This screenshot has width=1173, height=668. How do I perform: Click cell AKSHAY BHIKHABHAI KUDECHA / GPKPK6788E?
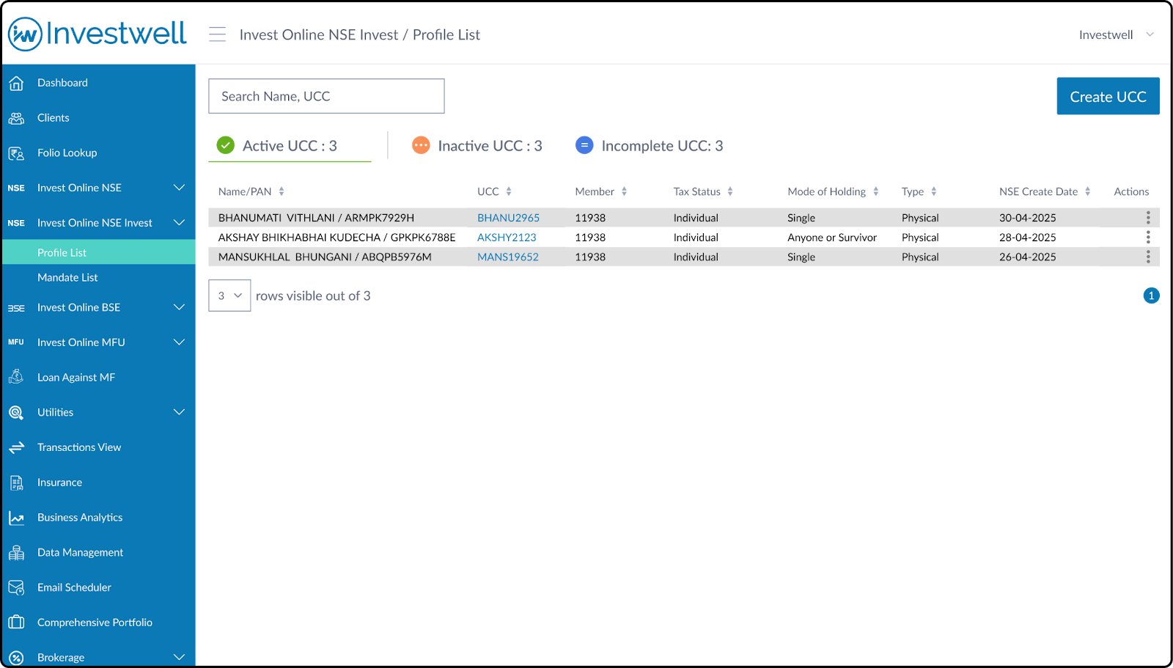pos(337,238)
